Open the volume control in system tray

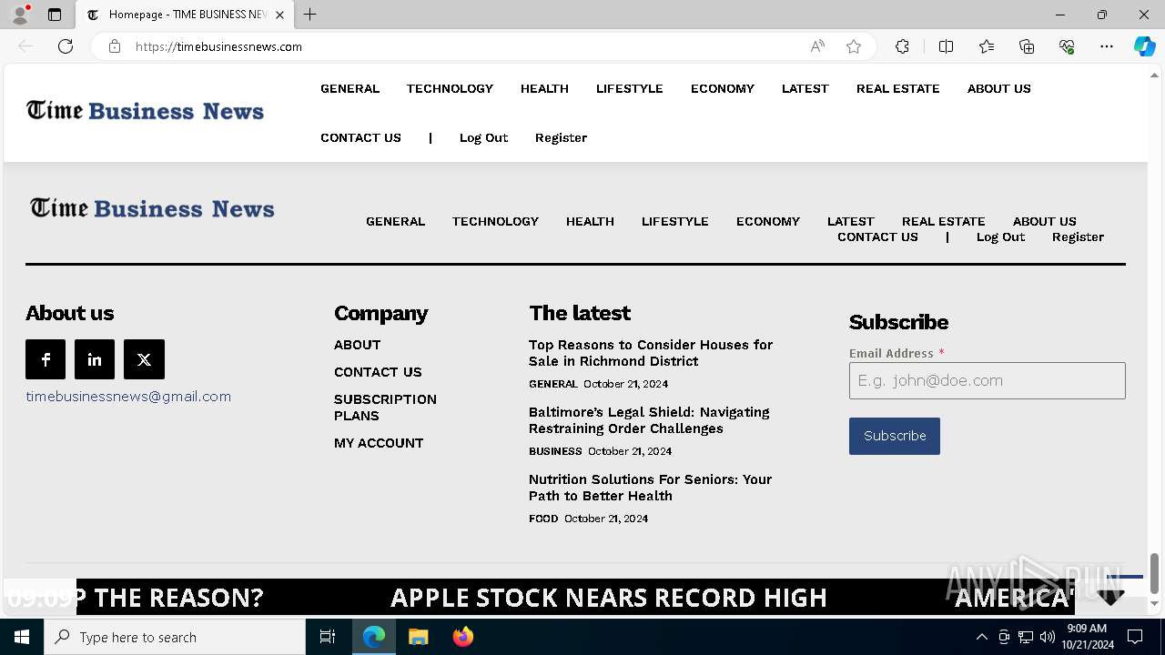pos(1048,637)
